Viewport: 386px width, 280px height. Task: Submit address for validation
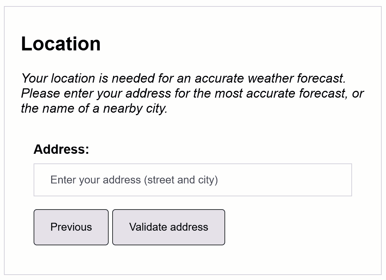pyautogui.click(x=169, y=227)
